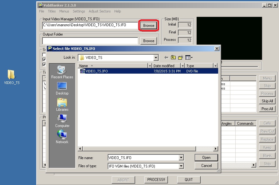The height and width of the screenshot is (185, 279).
Task: Click the video preview black area
Action: tap(229, 38)
